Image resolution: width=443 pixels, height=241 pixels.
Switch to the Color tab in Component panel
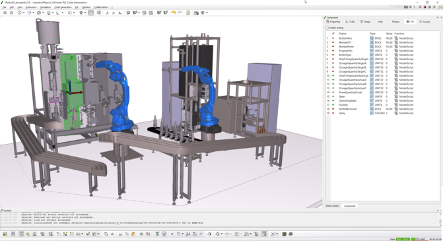click(380, 22)
